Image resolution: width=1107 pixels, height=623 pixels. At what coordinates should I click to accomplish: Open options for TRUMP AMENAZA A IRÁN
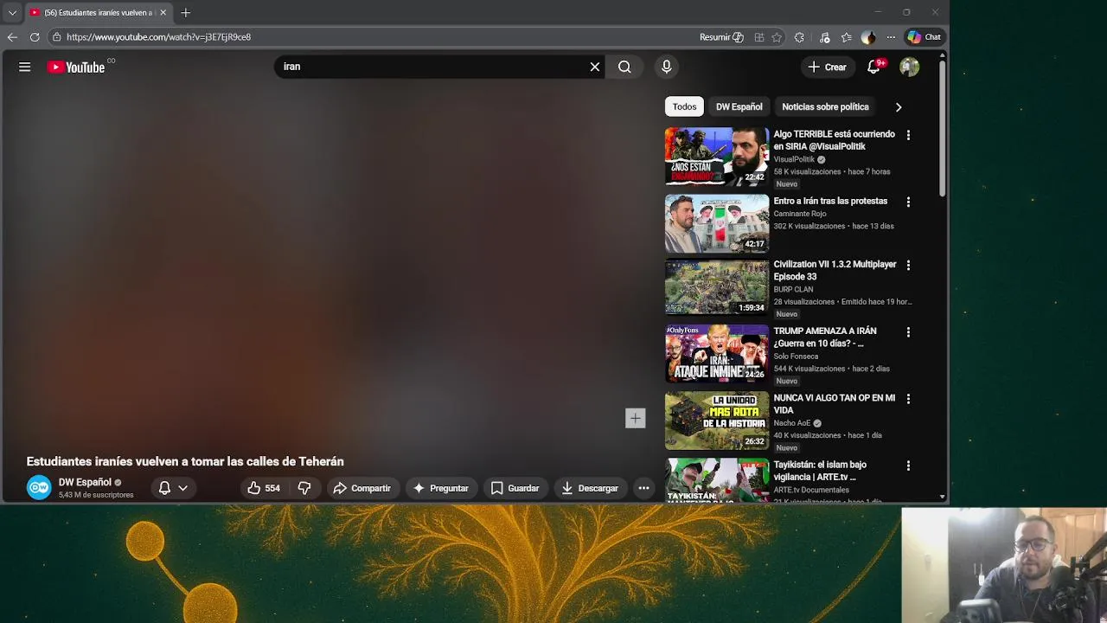point(908,331)
